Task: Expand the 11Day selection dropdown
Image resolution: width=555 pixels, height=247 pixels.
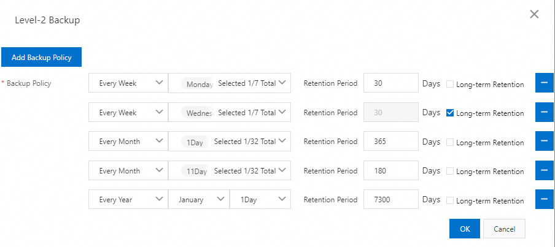Action: (x=230, y=170)
